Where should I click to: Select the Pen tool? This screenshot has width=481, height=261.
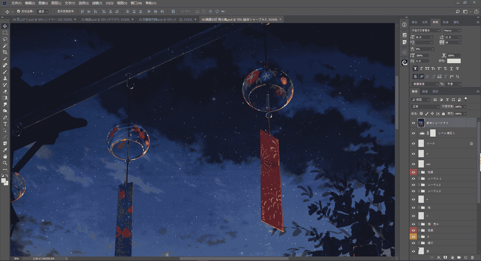[5, 117]
